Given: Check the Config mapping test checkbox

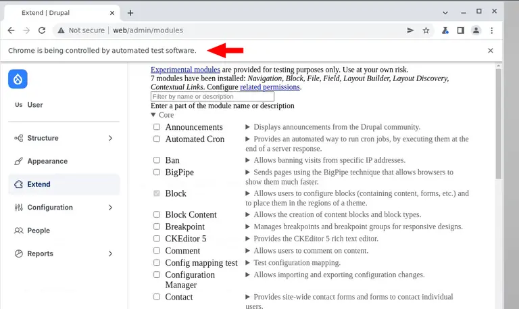Looking at the screenshot, I should 157,262.
